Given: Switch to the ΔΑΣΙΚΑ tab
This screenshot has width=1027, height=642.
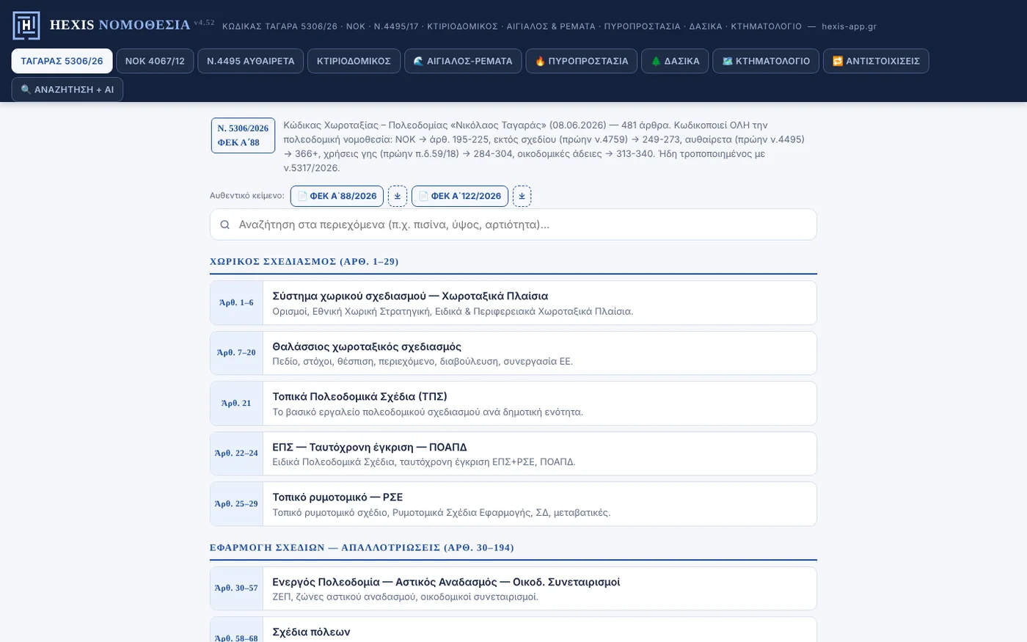Looking at the screenshot, I should pos(675,61).
